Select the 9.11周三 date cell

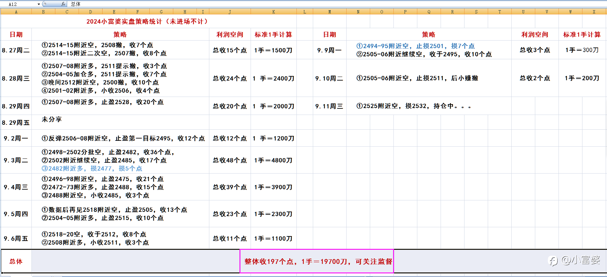tap(330, 106)
